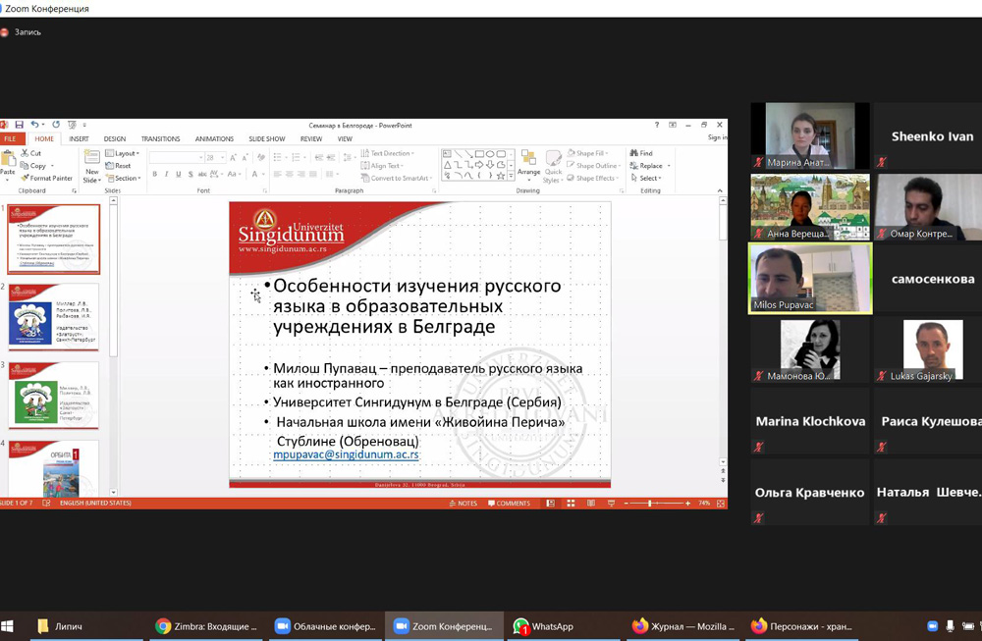The height and width of the screenshot is (641, 982).
Task: Click the Save icon in quick access toolbar
Action: (19, 125)
